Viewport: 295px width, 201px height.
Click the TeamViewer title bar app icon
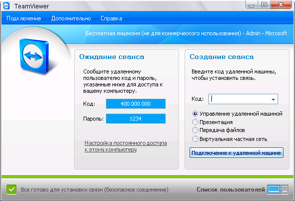(6, 6)
